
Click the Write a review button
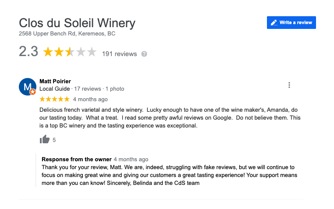click(x=291, y=22)
